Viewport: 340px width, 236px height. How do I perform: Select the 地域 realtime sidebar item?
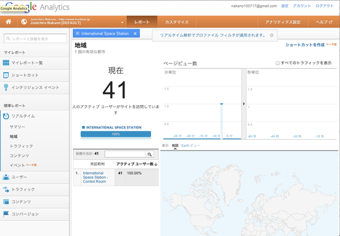(x=13, y=137)
